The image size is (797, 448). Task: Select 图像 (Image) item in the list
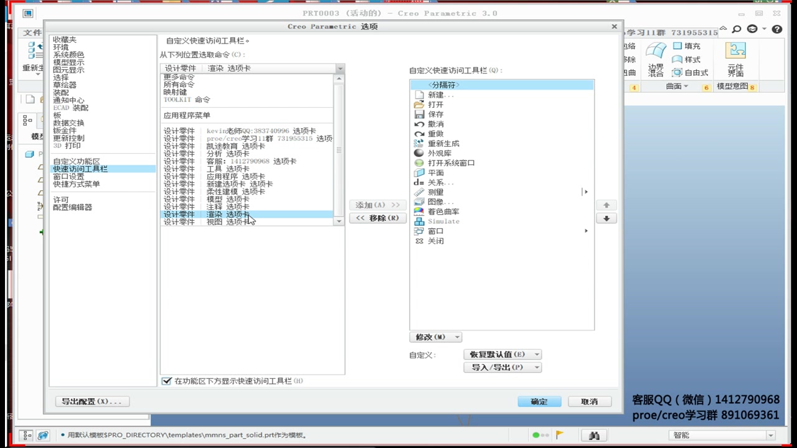pyautogui.click(x=502, y=202)
